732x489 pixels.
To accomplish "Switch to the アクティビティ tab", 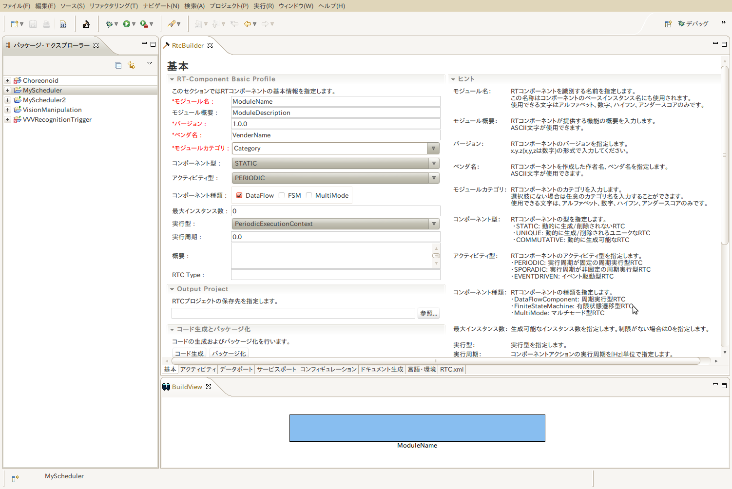I will point(198,370).
